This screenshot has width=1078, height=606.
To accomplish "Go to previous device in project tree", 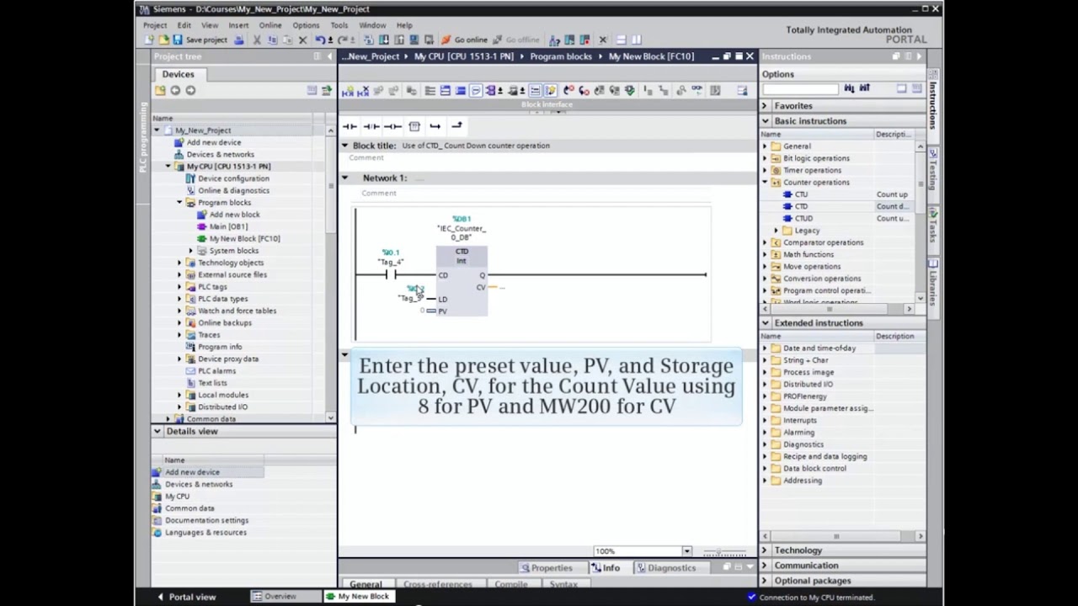I will pyautogui.click(x=175, y=91).
